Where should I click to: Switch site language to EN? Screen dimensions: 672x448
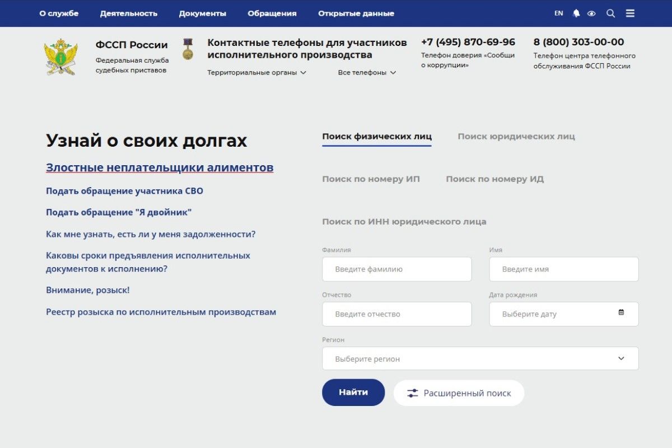click(x=558, y=13)
